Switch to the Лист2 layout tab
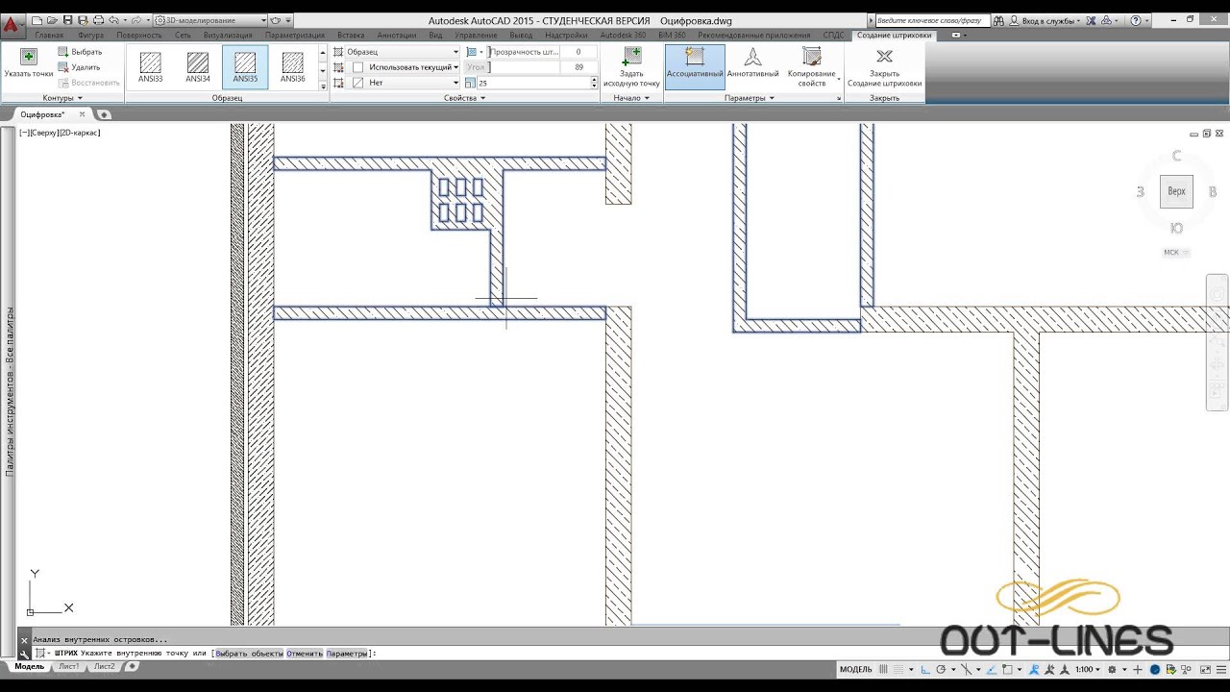This screenshot has width=1230, height=692. tap(104, 666)
